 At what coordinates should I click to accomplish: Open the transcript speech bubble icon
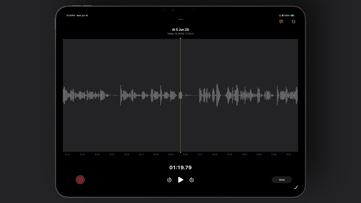(281, 21)
